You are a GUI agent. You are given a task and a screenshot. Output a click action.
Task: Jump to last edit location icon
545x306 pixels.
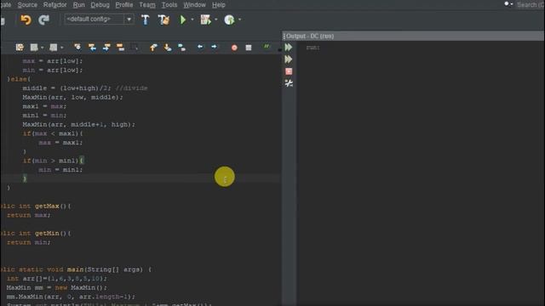coord(20,48)
